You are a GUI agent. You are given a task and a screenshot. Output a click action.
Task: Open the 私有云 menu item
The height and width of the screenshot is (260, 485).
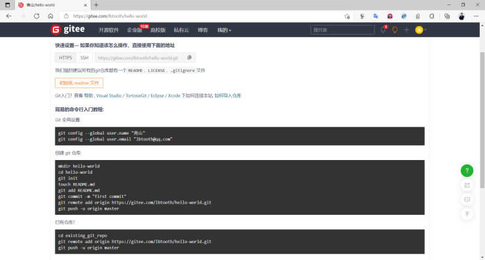(x=181, y=30)
